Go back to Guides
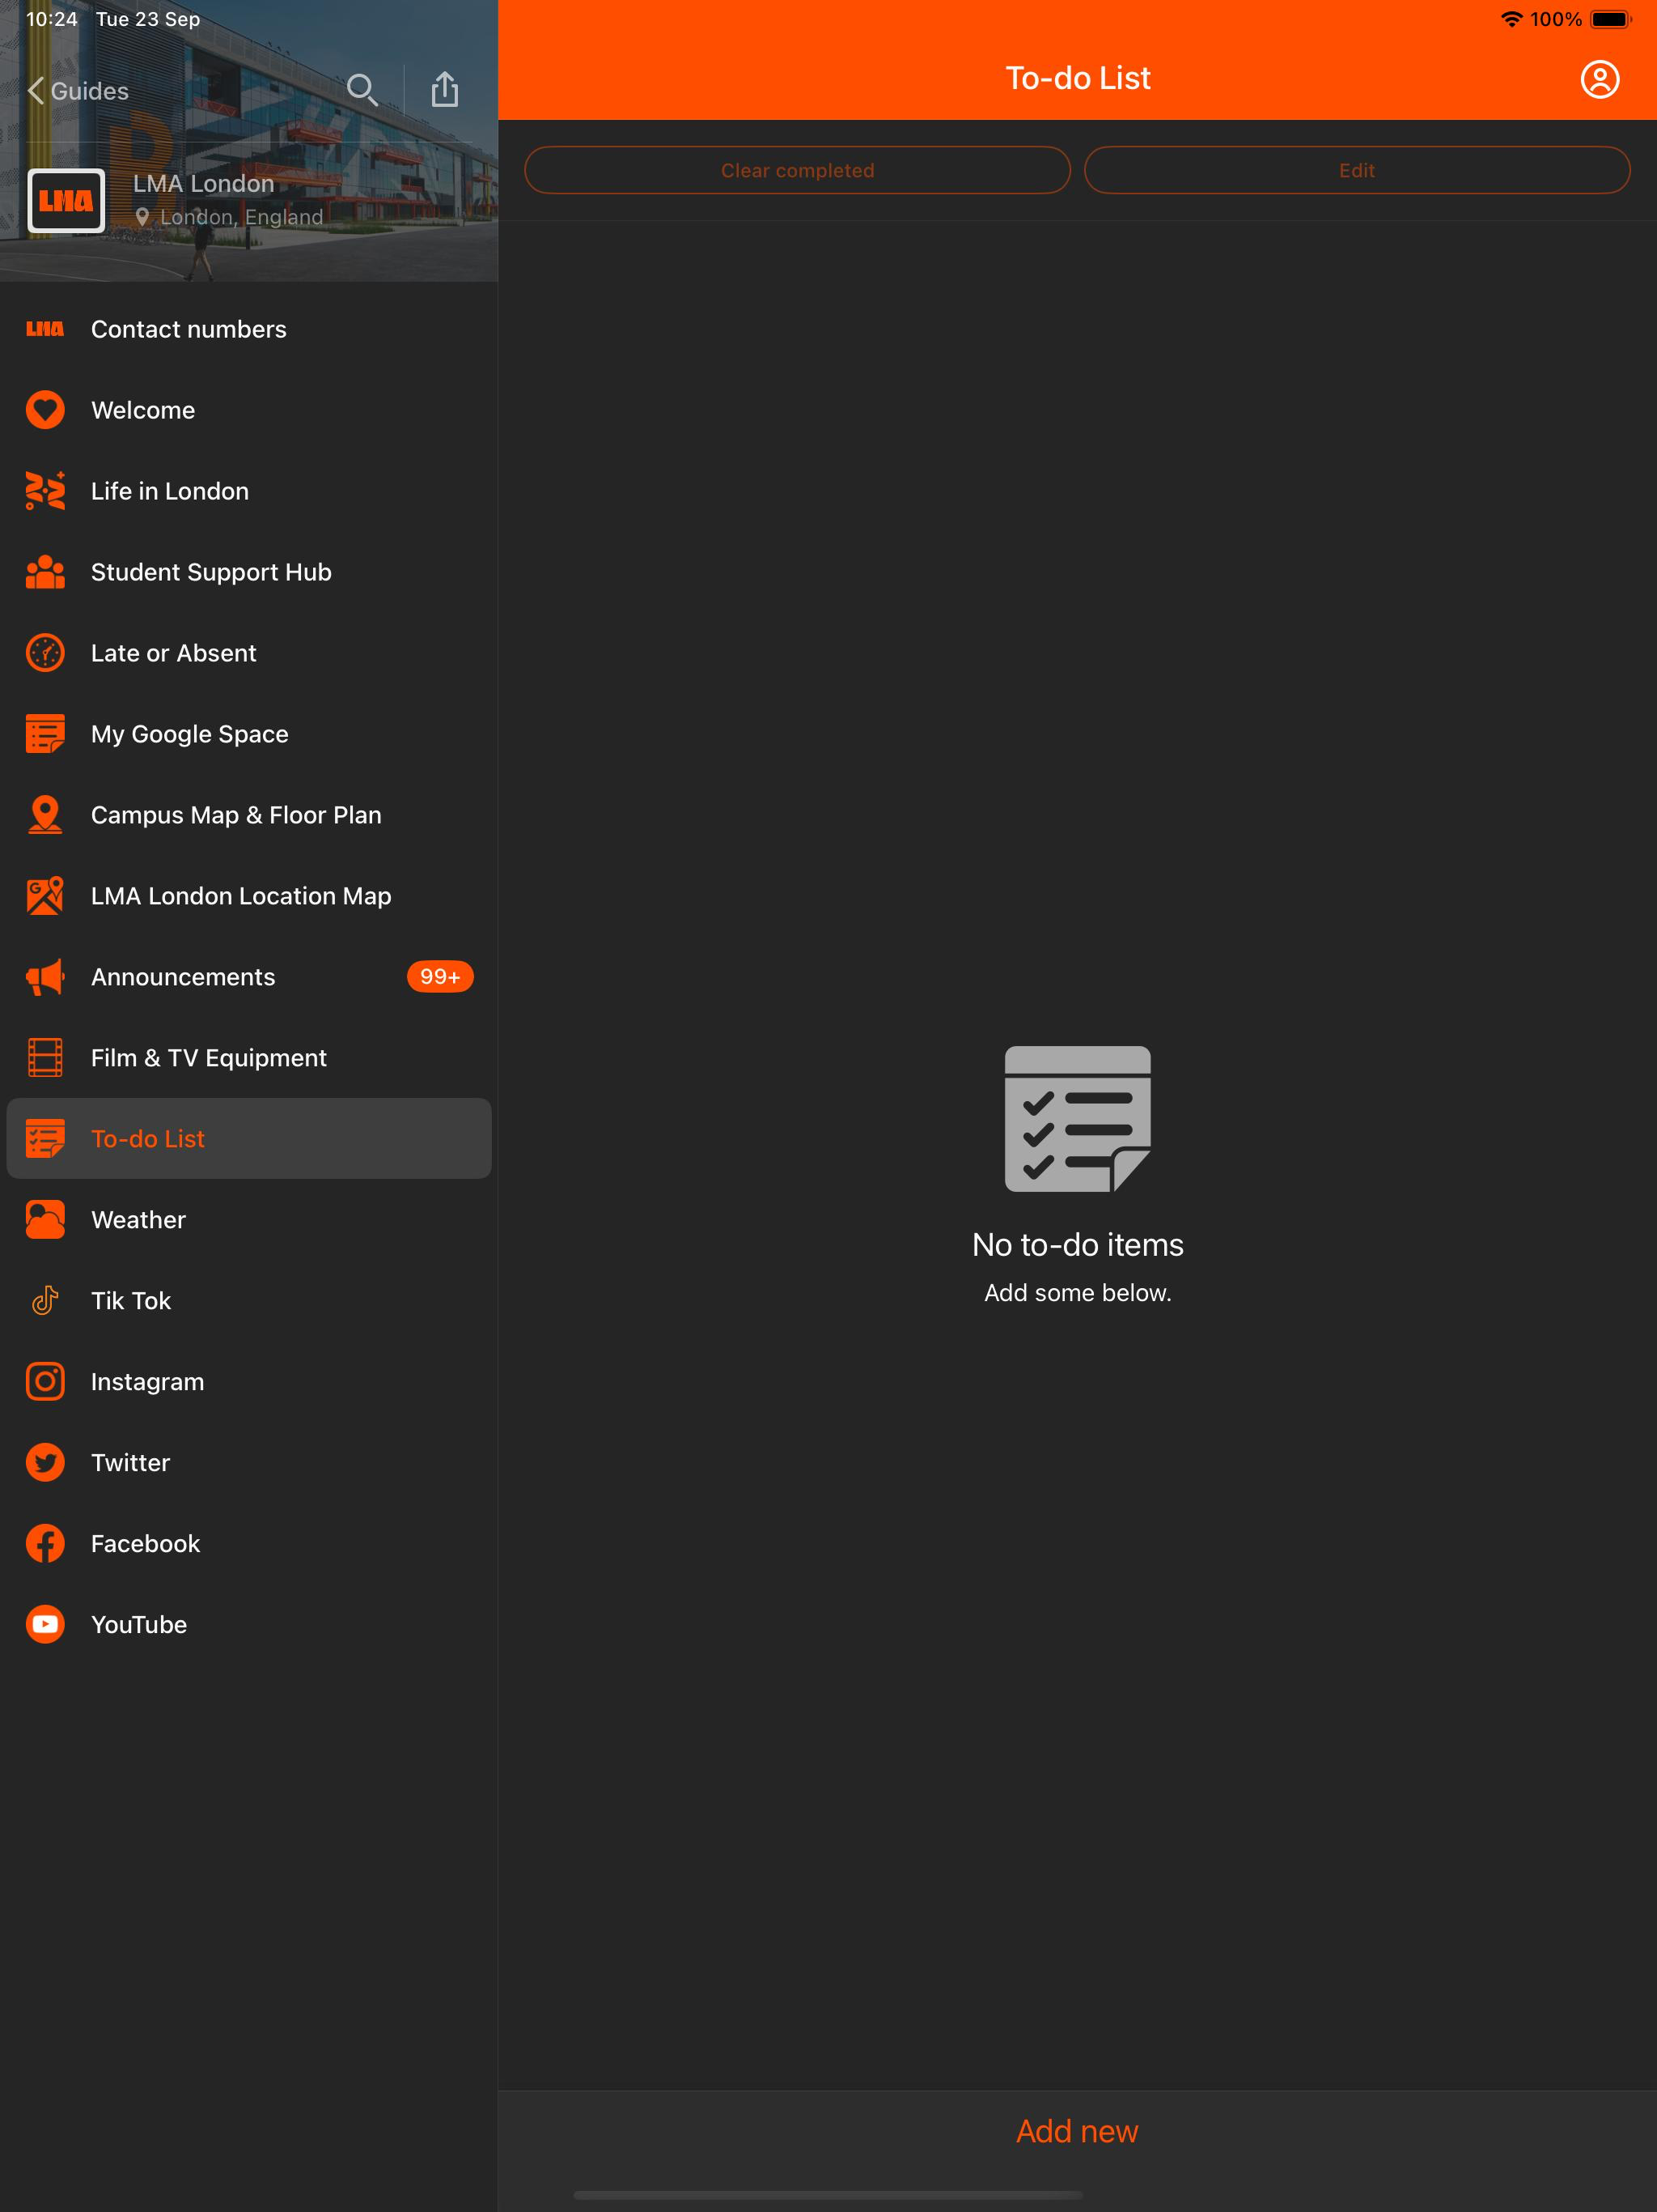Viewport: 1657px width, 2212px height. 78,91
